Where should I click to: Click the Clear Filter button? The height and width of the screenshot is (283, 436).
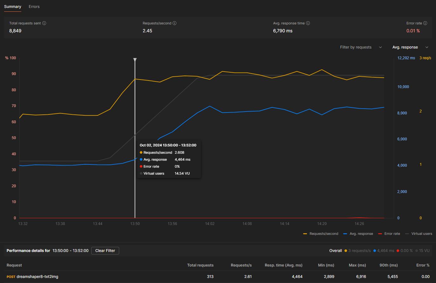click(105, 251)
